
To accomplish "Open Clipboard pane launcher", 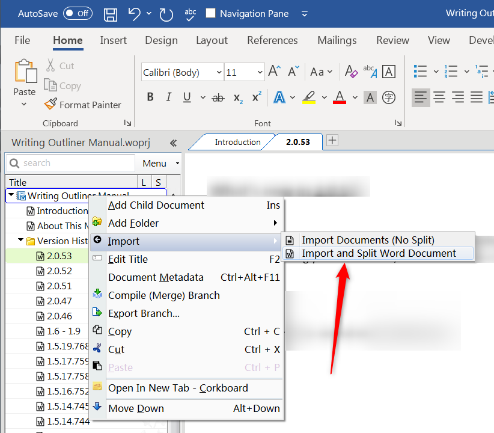I will click(x=127, y=123).
